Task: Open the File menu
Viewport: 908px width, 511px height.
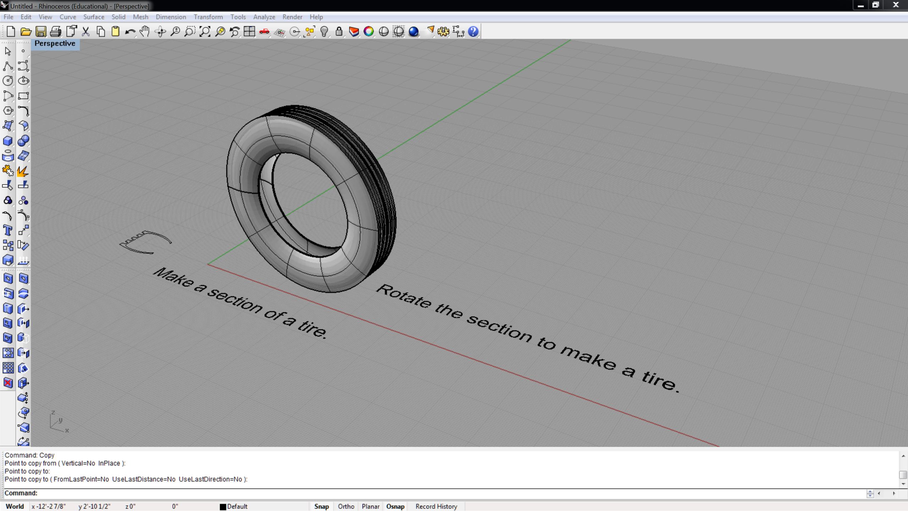Action: point(9,17)
